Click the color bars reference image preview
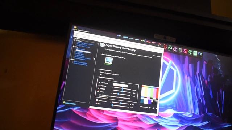232x130 pixels. point(150,95)
